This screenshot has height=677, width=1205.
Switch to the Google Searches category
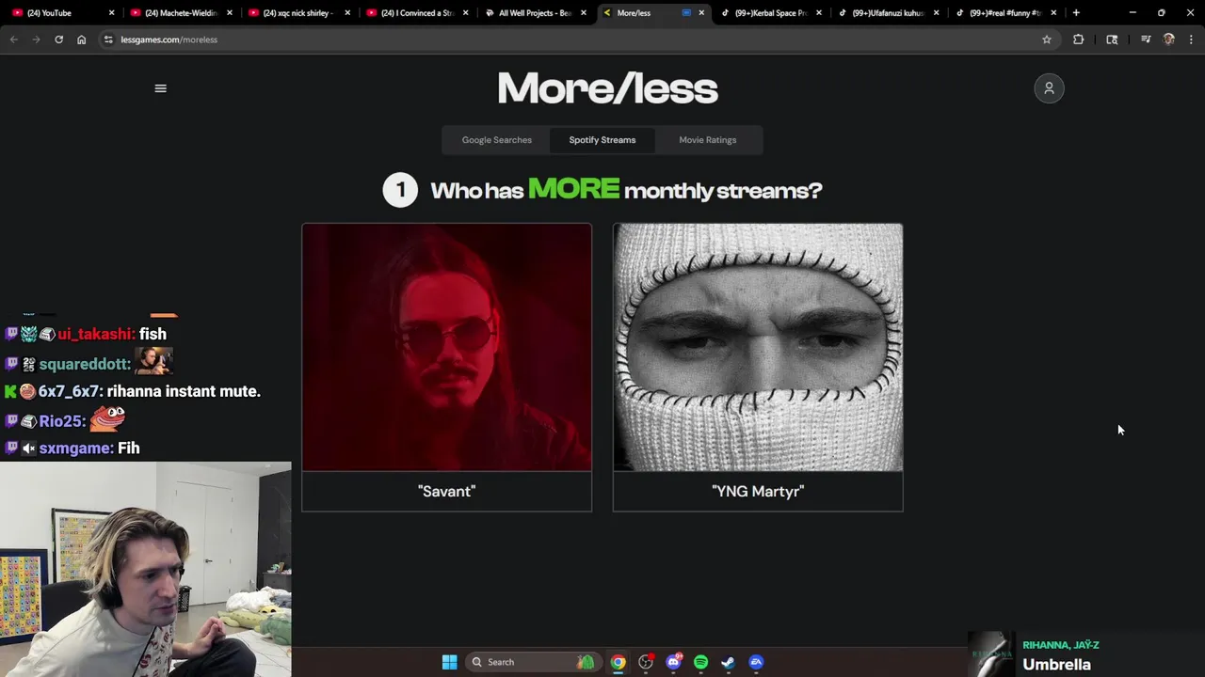[x=496, y=140]
